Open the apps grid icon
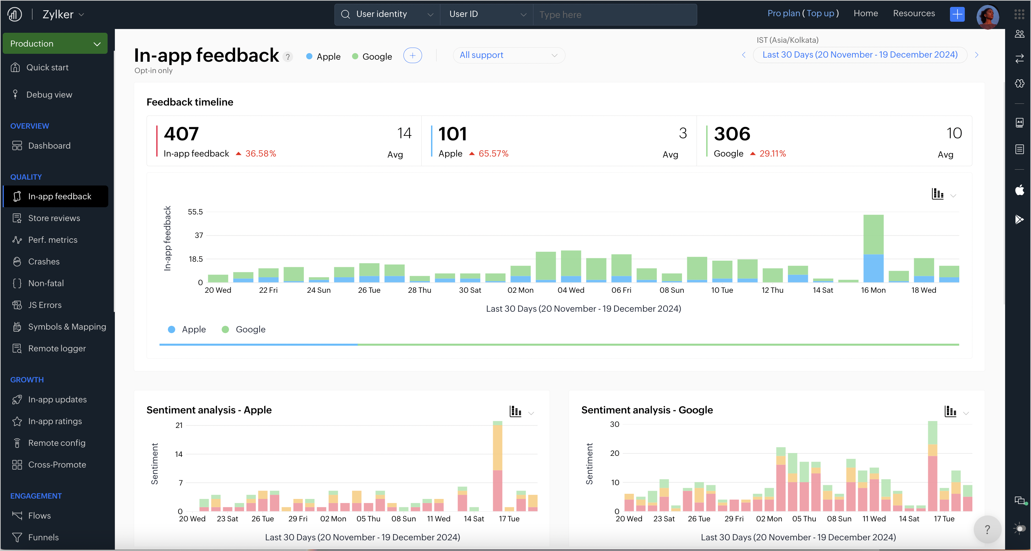The height and width of the screenshot is (551, 1031). [x=1019, y=14]
